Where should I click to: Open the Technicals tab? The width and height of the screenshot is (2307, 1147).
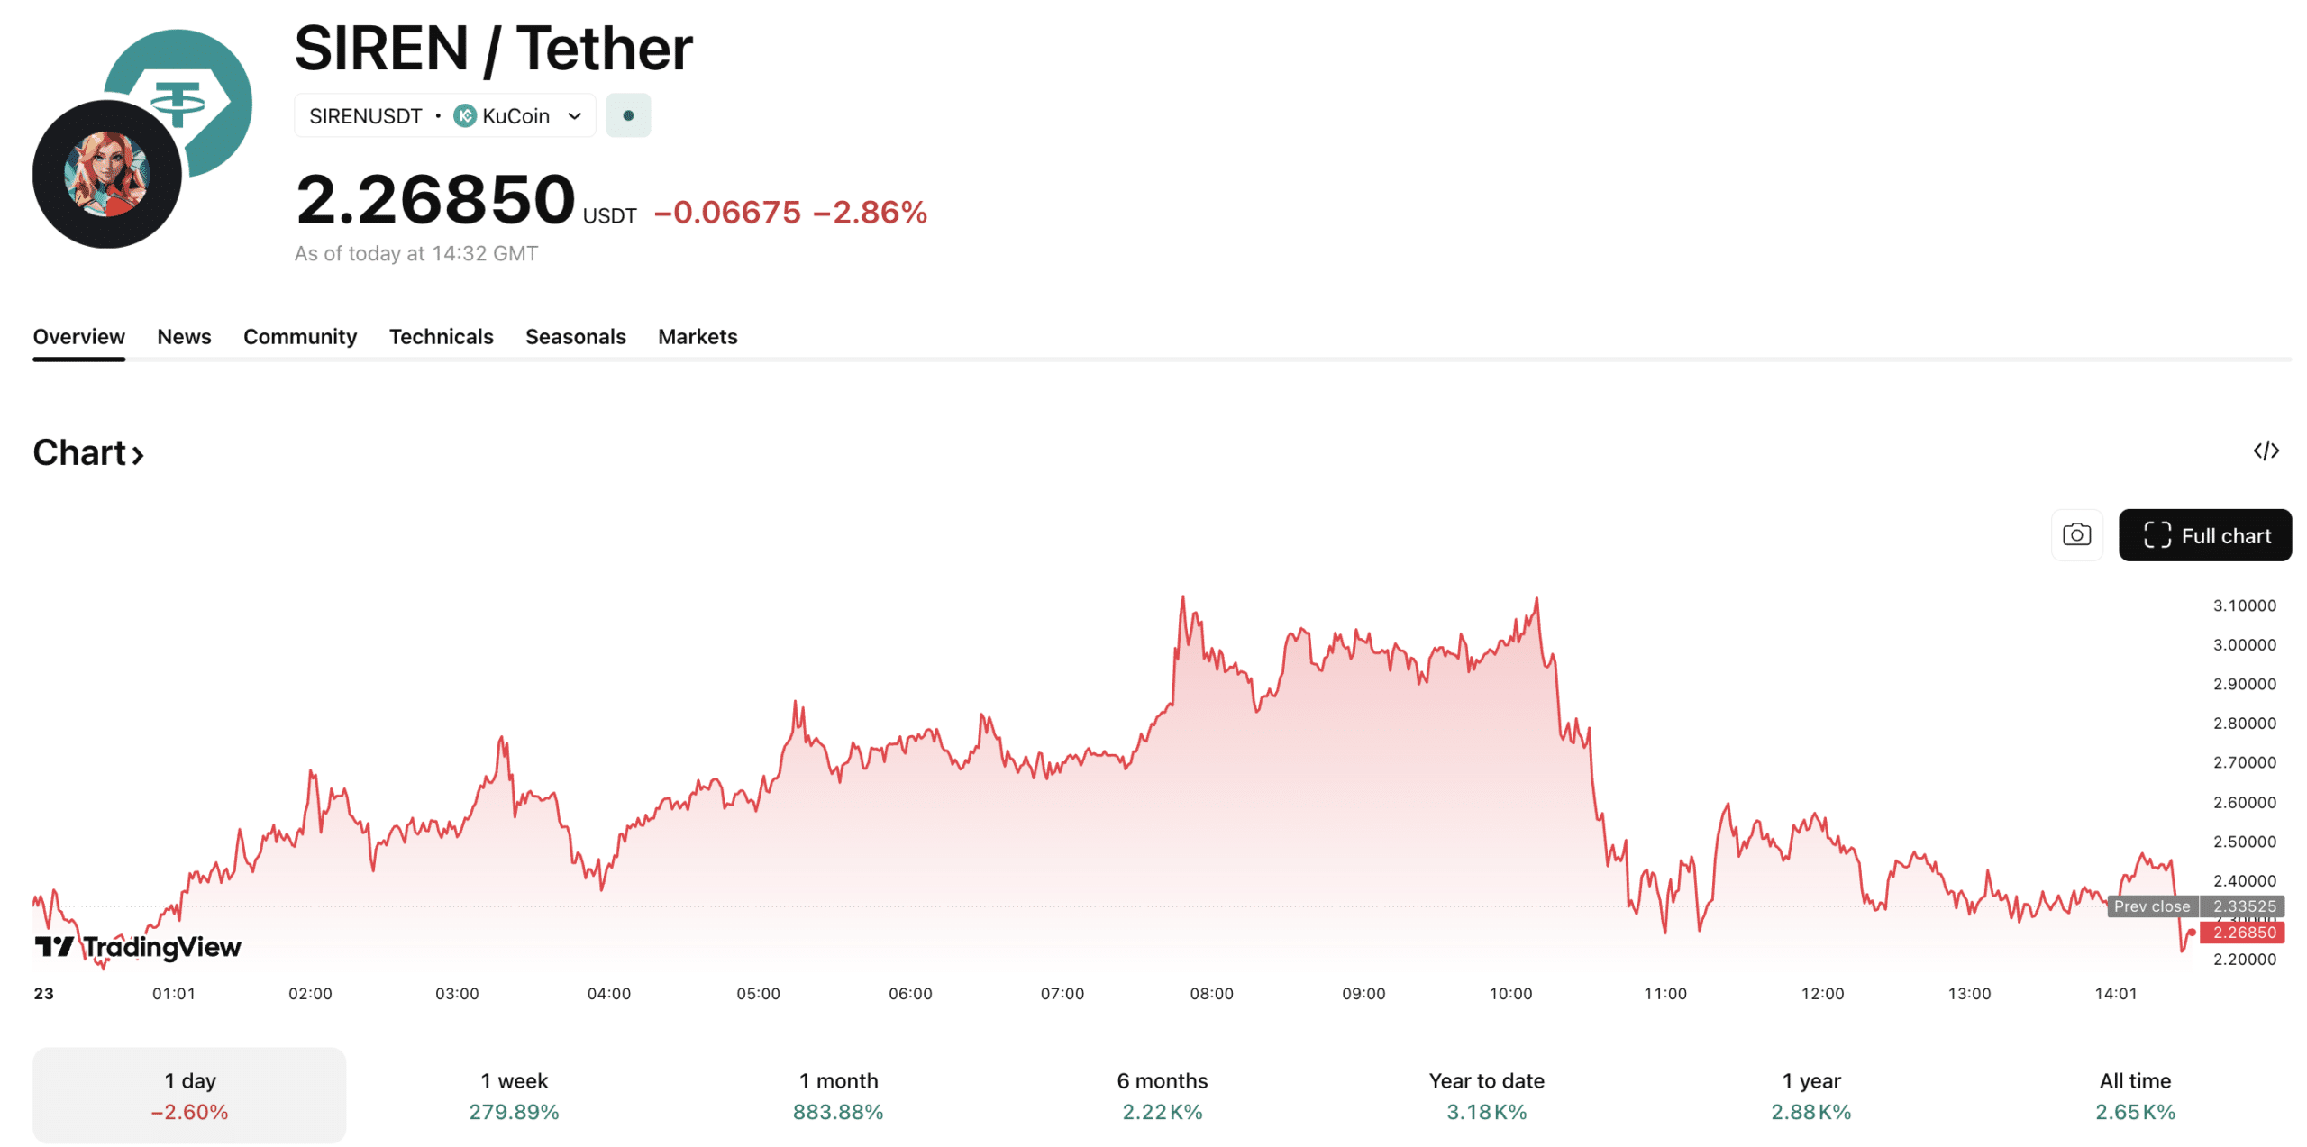pyautogui.click(x=441, y=336)
